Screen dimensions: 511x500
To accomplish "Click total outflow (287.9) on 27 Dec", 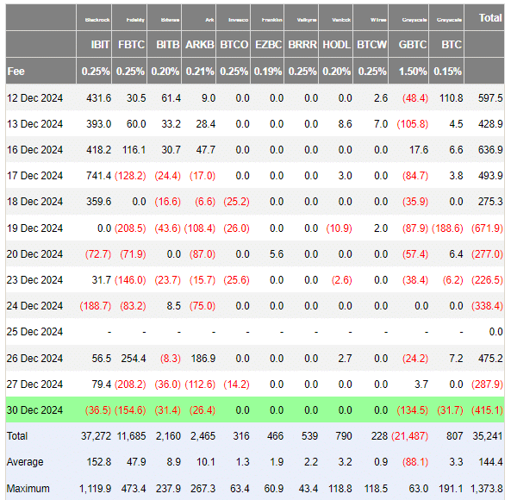I will tap(487, 384).
